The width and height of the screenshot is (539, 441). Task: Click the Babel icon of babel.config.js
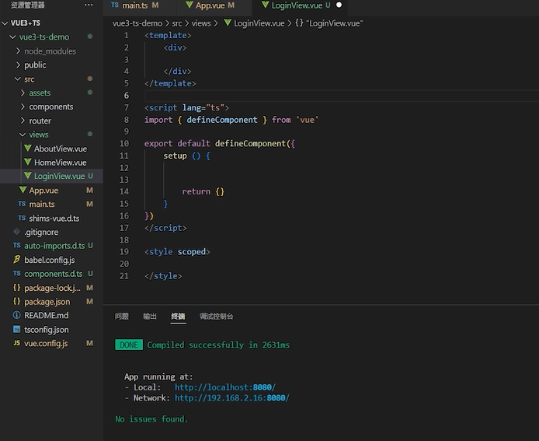16,259
